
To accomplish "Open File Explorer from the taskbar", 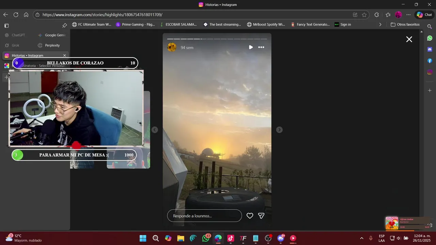I will [x=181, y=238].
